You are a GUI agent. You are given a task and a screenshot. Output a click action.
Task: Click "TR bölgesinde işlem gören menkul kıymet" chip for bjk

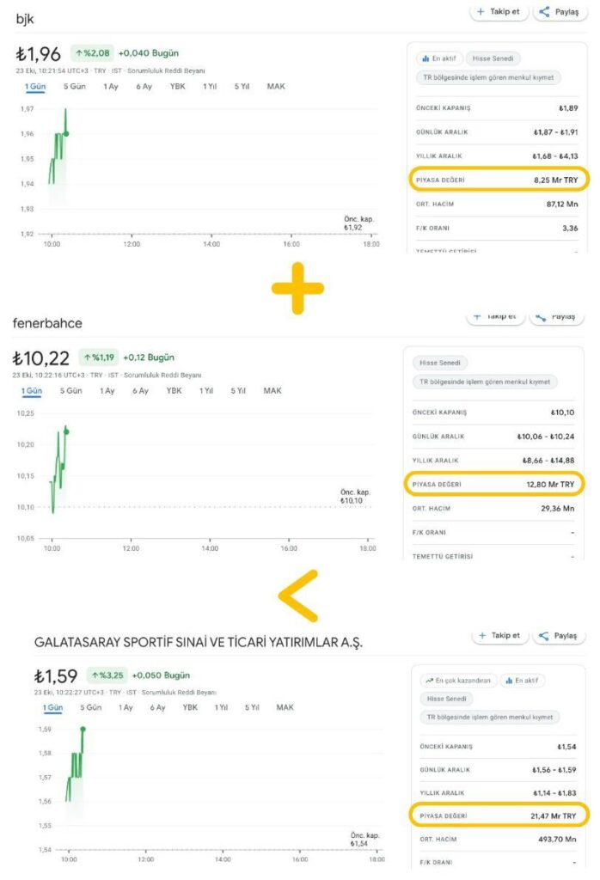pos(487,78)
